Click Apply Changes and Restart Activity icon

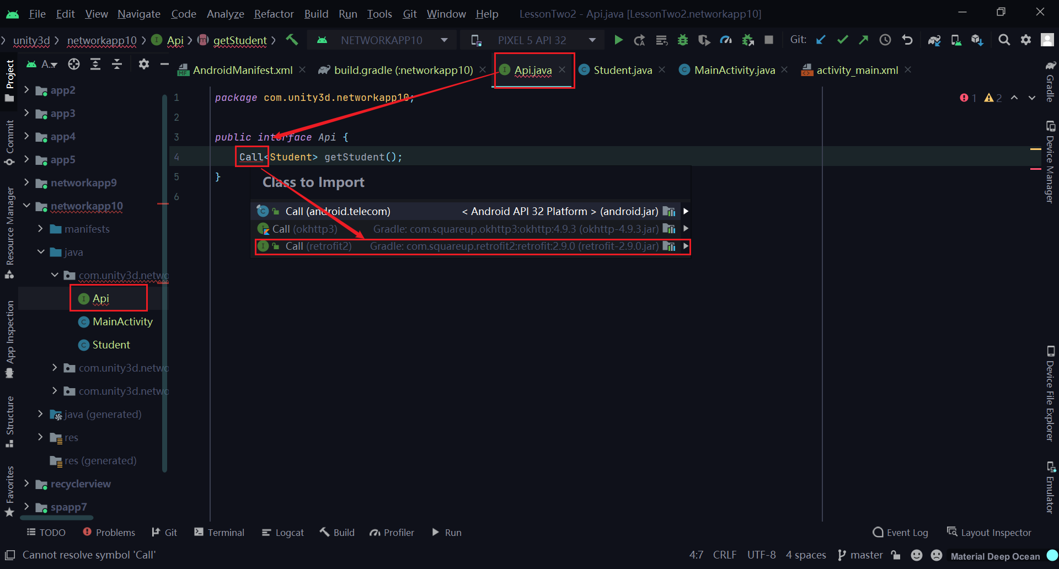[640, 40]
